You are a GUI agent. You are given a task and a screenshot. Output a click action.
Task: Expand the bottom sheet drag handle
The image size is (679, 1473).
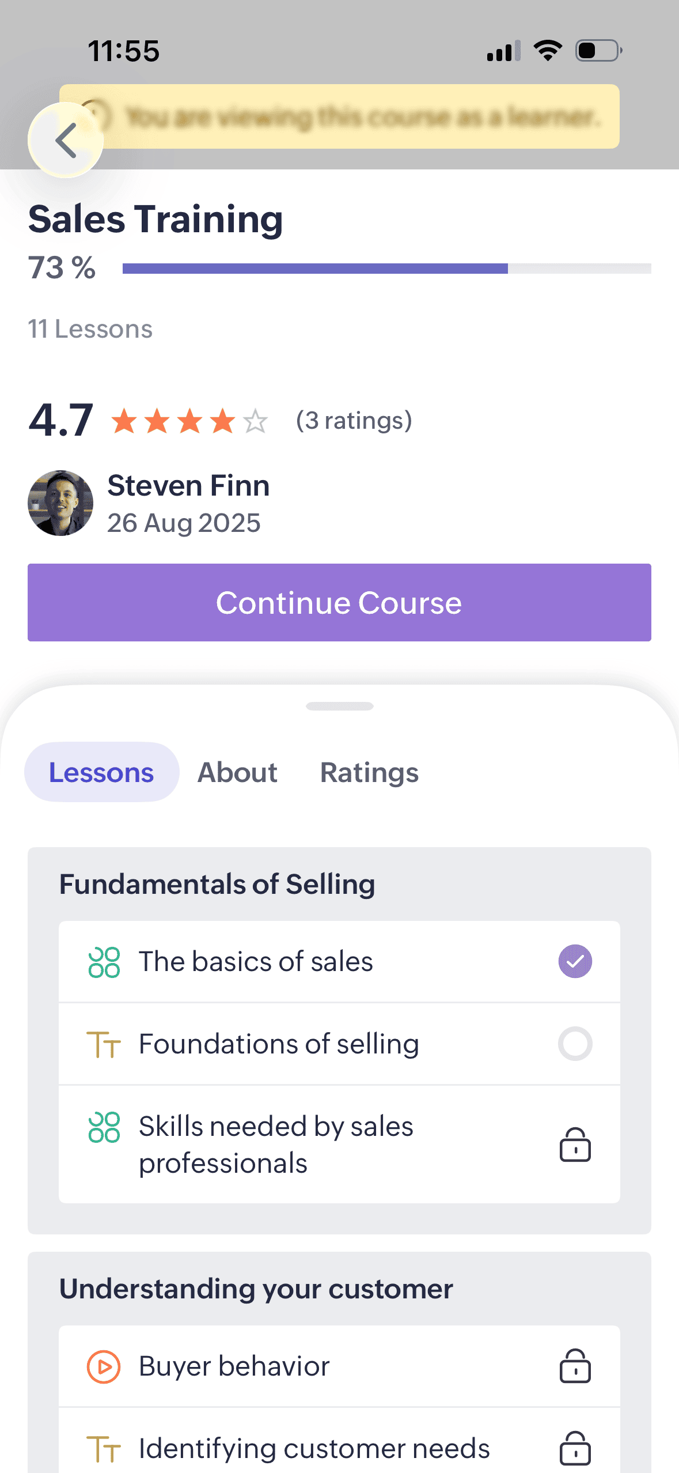point(340,706)
